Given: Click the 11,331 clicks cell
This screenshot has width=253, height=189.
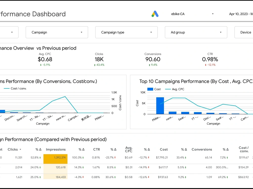Looking at the screenshot, I should point(18,157).
